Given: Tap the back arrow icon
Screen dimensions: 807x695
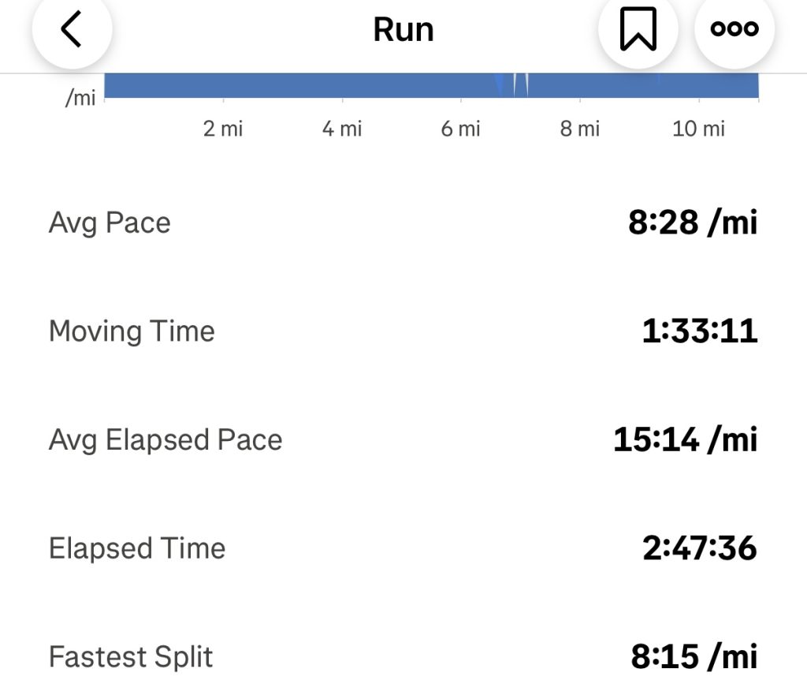Looking at the screenshot, I should click(x=72, y=30).
